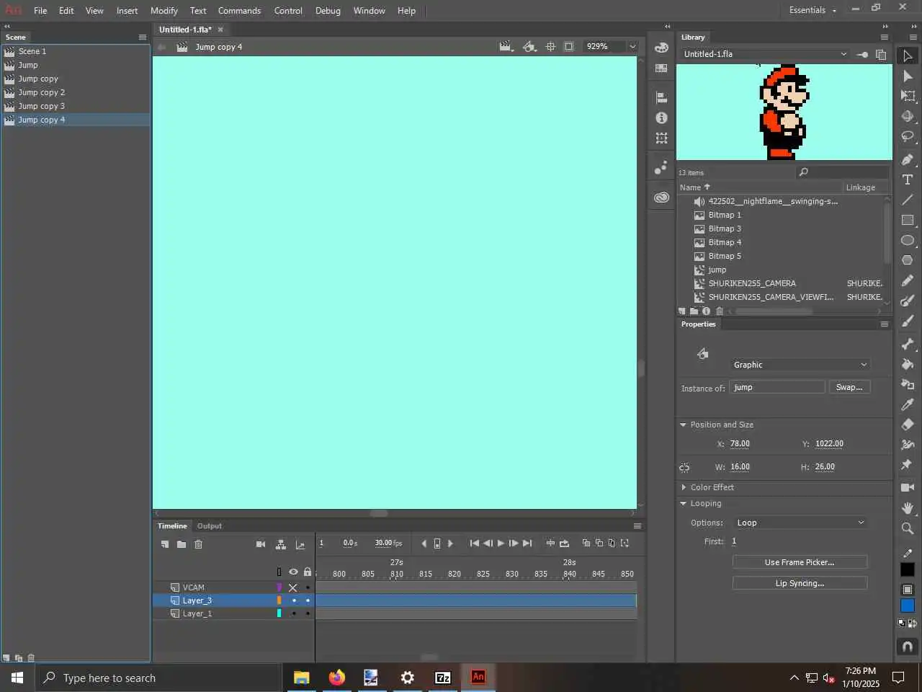
Task: Toggle Clip Content Outside Stage button
Action: (x=569, y=47)
